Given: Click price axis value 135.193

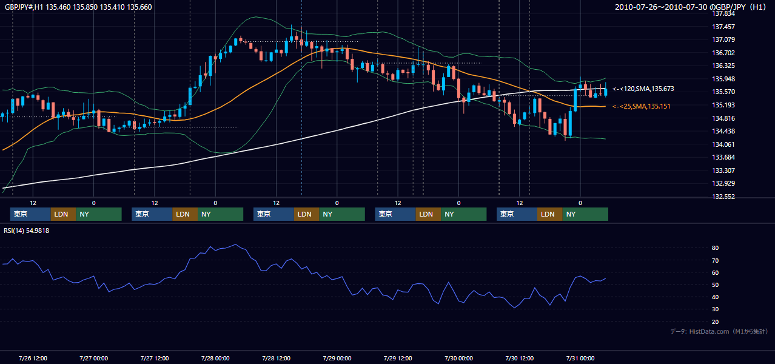Looking at the screenshot, I should (x=723, y=105).
